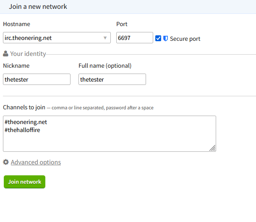The height and width of the screenshot is (222, 256).
Task: Click the resize grip of Channels textarea
Action: tap(212, 148)
